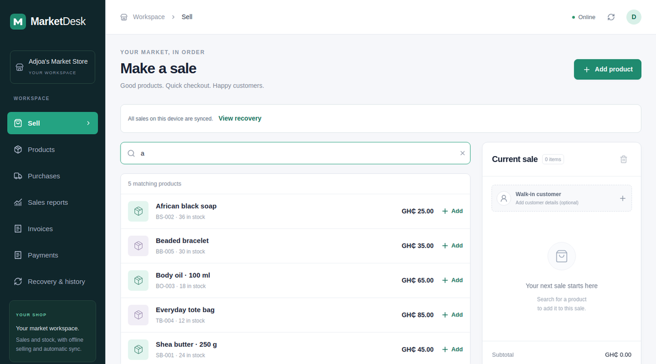
Task: Add African black soap to sale
Action: pos(452,211)
